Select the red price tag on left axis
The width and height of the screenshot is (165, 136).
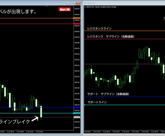point(77,24)
